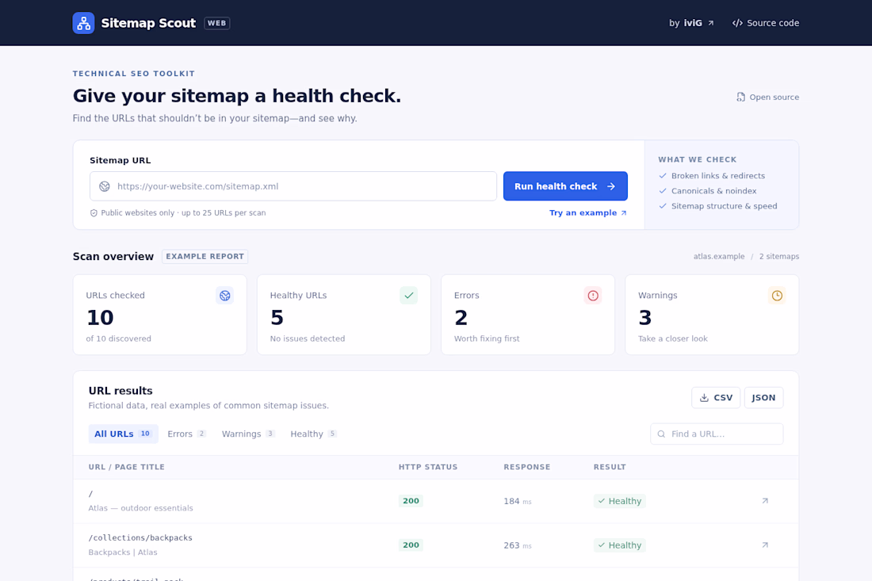Click the atlas.example domain text
872x581 pixels.
tap(718, 256)
